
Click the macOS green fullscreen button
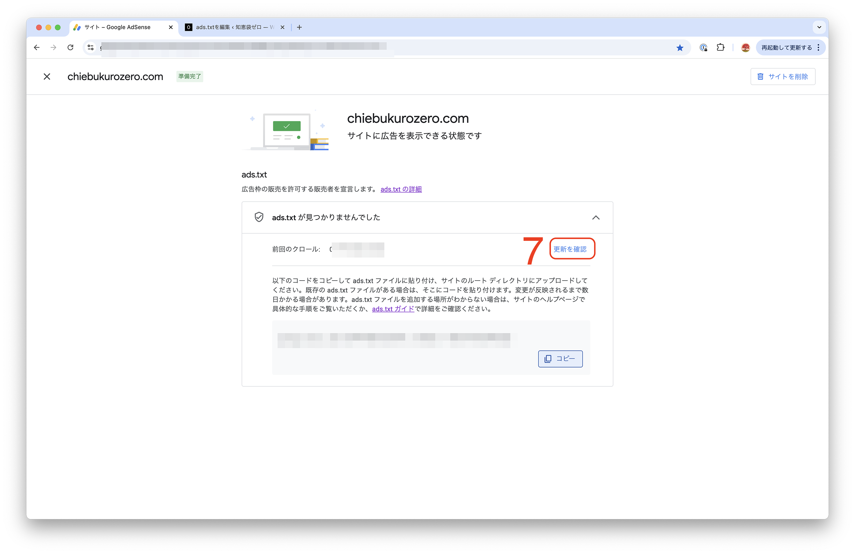coord(58,27)
